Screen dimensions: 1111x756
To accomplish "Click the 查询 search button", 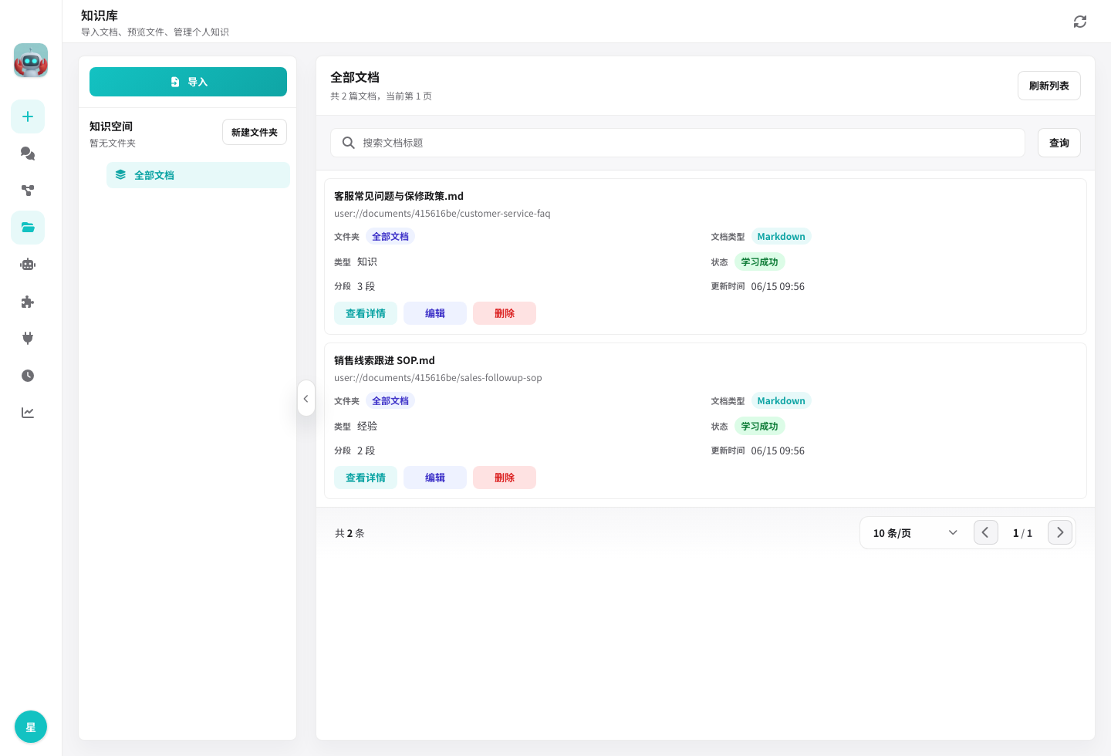I will point(1059,143).
